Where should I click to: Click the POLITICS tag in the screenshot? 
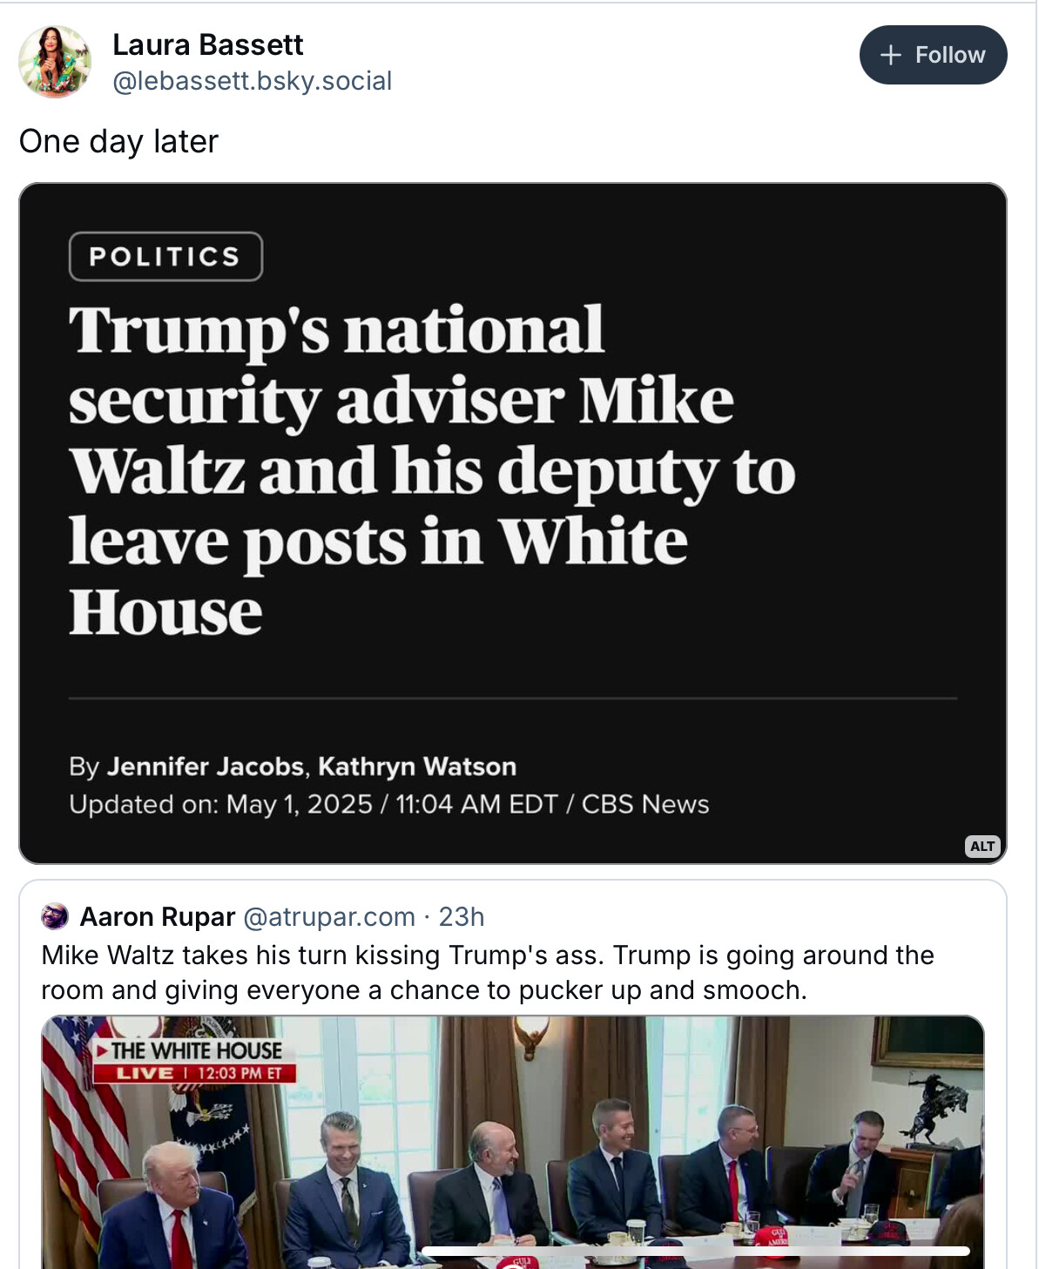coord(165,257)
